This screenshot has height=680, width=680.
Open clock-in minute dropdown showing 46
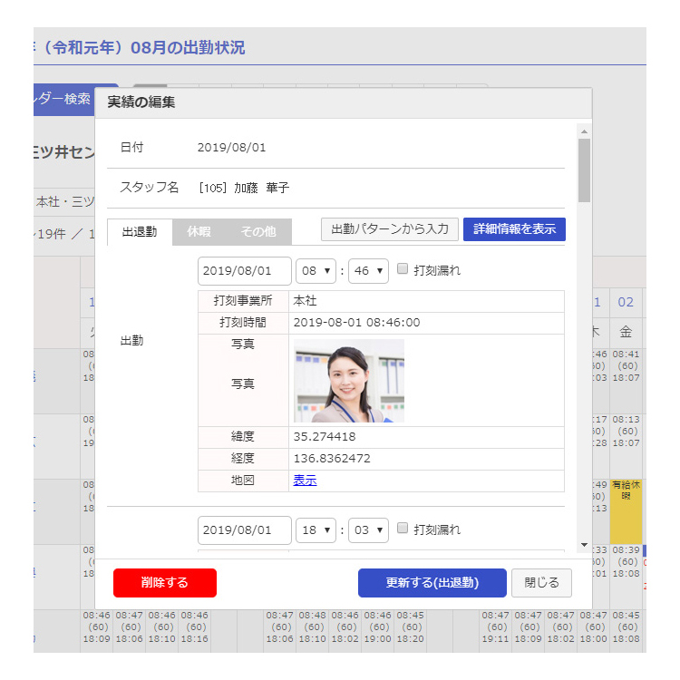pyautogui.click(x=368, y=271)
